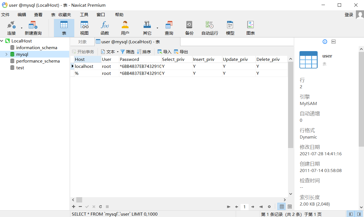Click the user avatar icon next to 登录
This screenshot has width=364, height=217.
click(x=360, y=15)
